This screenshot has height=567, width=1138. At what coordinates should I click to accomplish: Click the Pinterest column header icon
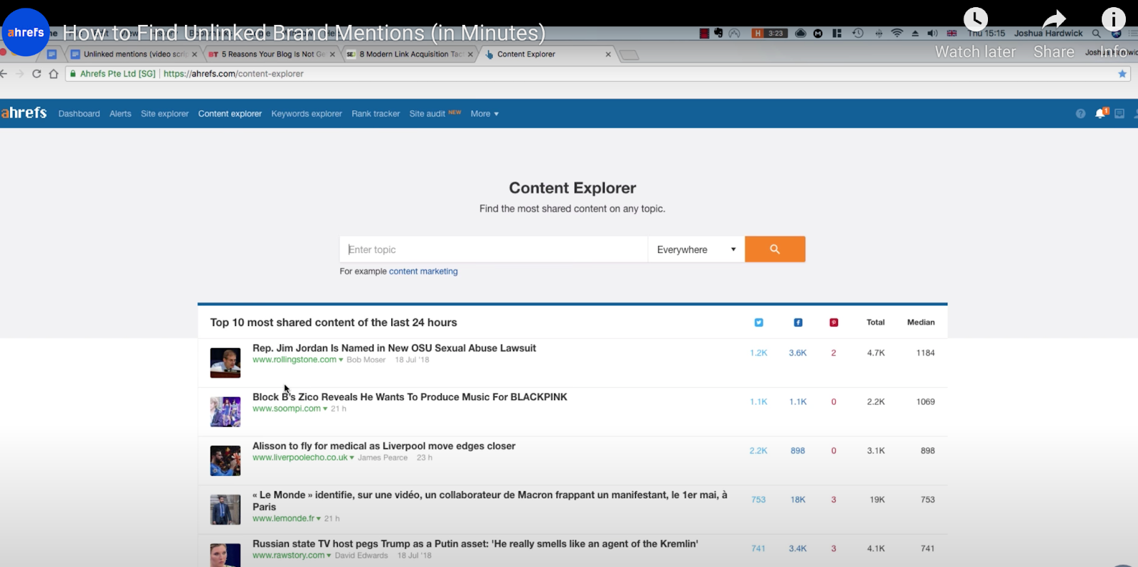(x=834, y=323)
